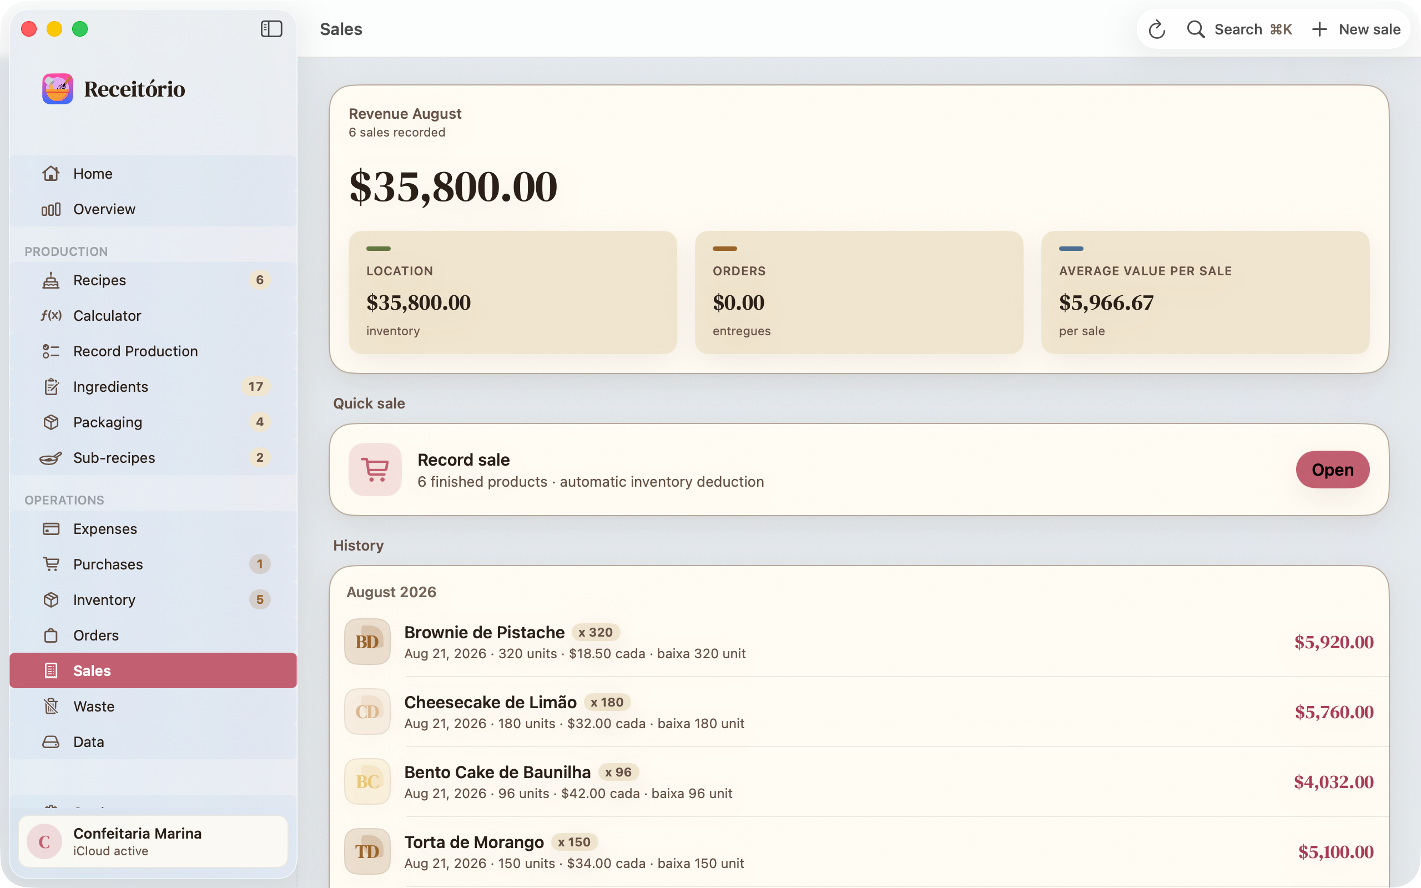Click the x 320 quantity badge
Screen dimensions: 1421x888
(596, 632)
